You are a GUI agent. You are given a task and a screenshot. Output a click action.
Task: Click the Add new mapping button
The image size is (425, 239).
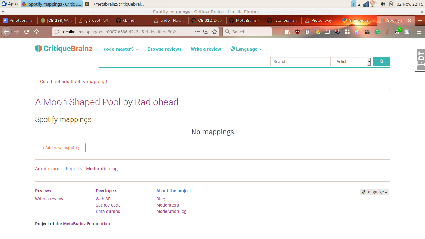coord(61,148)
